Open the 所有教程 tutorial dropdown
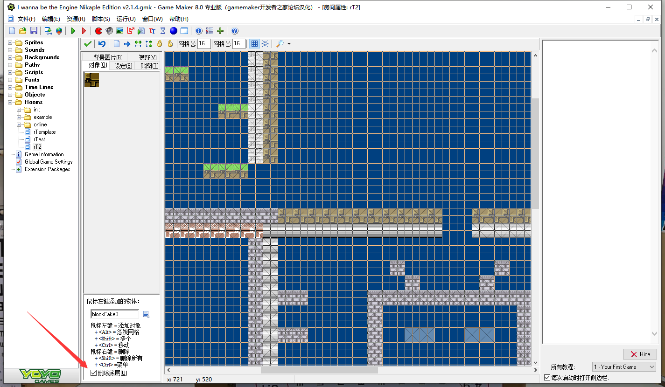 624,367
